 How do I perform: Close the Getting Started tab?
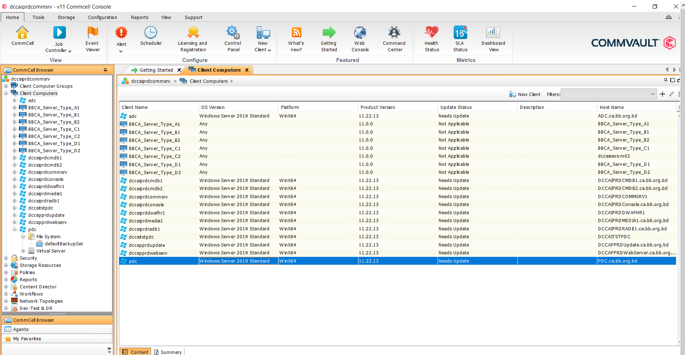coord(179,70)
